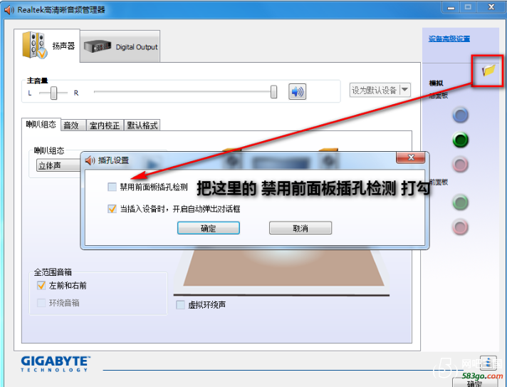Click the green front panel headphone jack
The height and width of the screenshot is (387, 507).
[460, 202]
